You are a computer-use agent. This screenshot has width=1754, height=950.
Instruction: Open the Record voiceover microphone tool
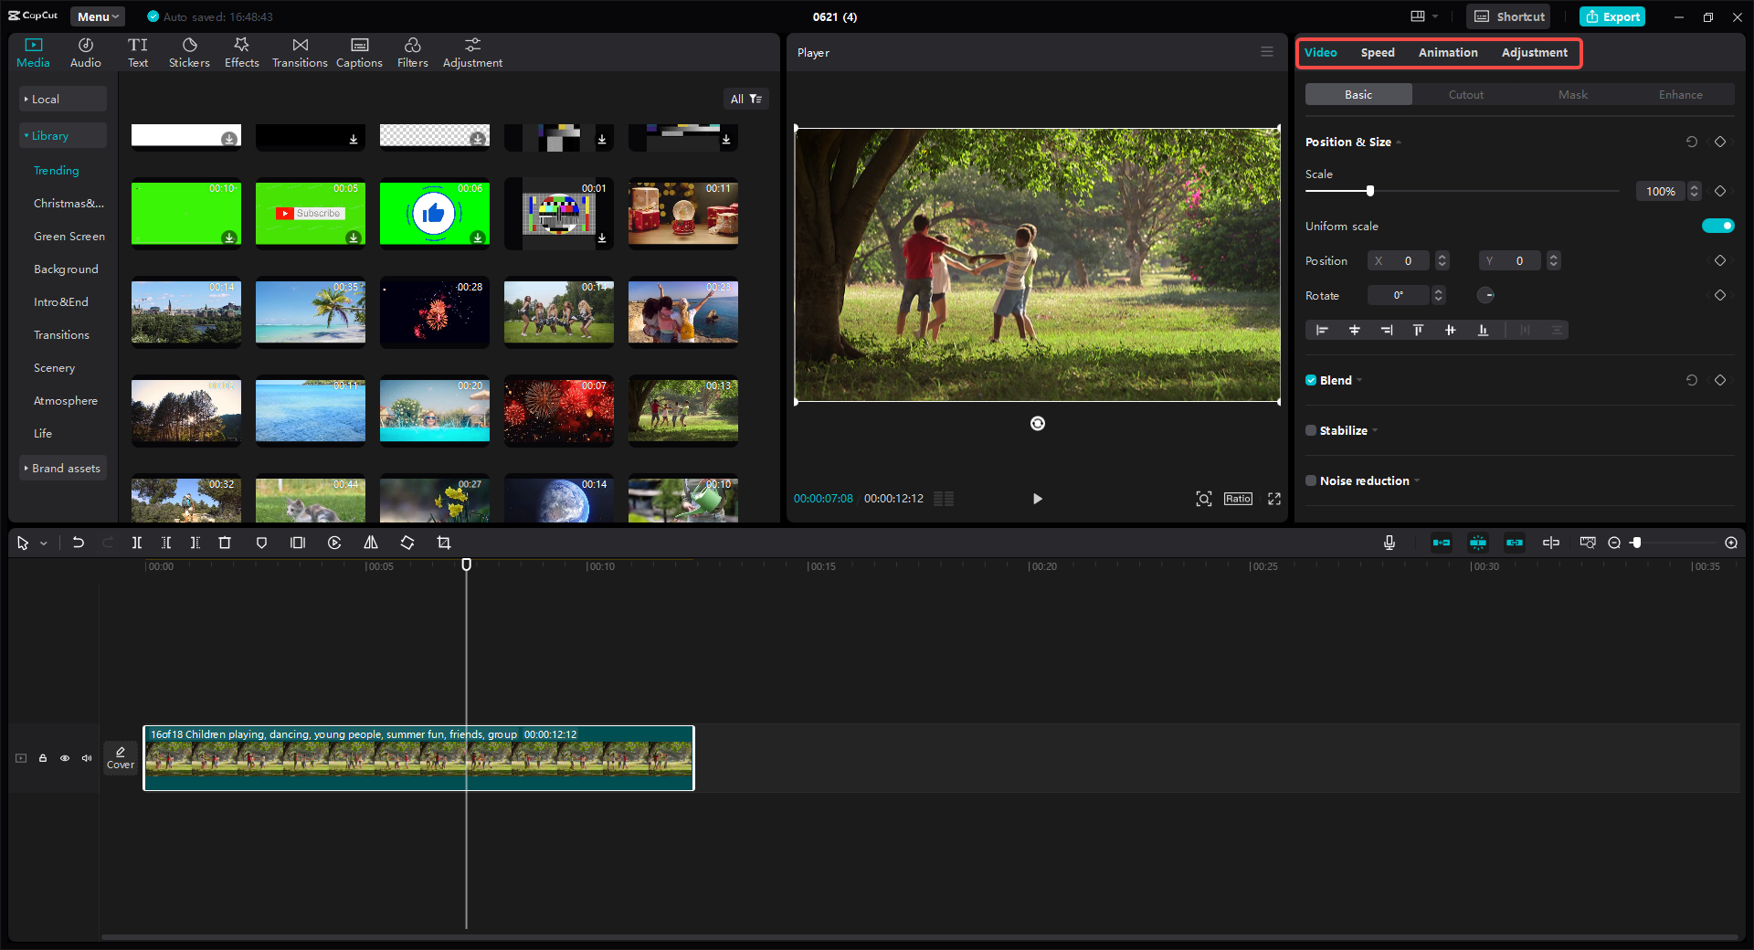[x=1389, y=543]
